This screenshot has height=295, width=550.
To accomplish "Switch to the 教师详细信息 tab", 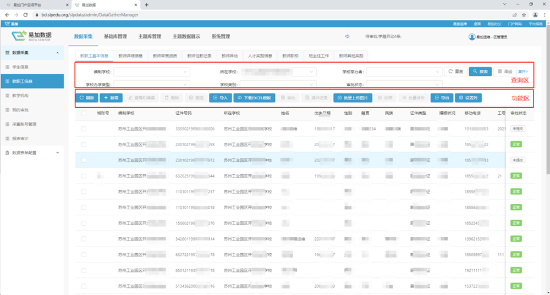I will click(130, 55).
